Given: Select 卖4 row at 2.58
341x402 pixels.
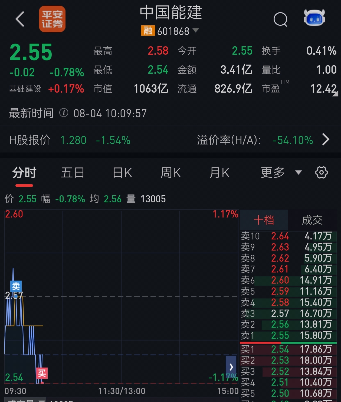Looking at the screenshot, I should pyautogui.click(x=288, y=302).
